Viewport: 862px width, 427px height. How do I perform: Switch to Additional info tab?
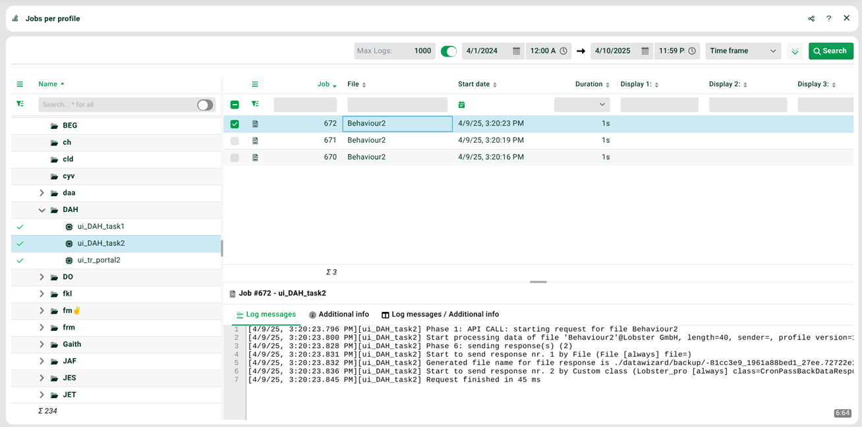point(339,314)
